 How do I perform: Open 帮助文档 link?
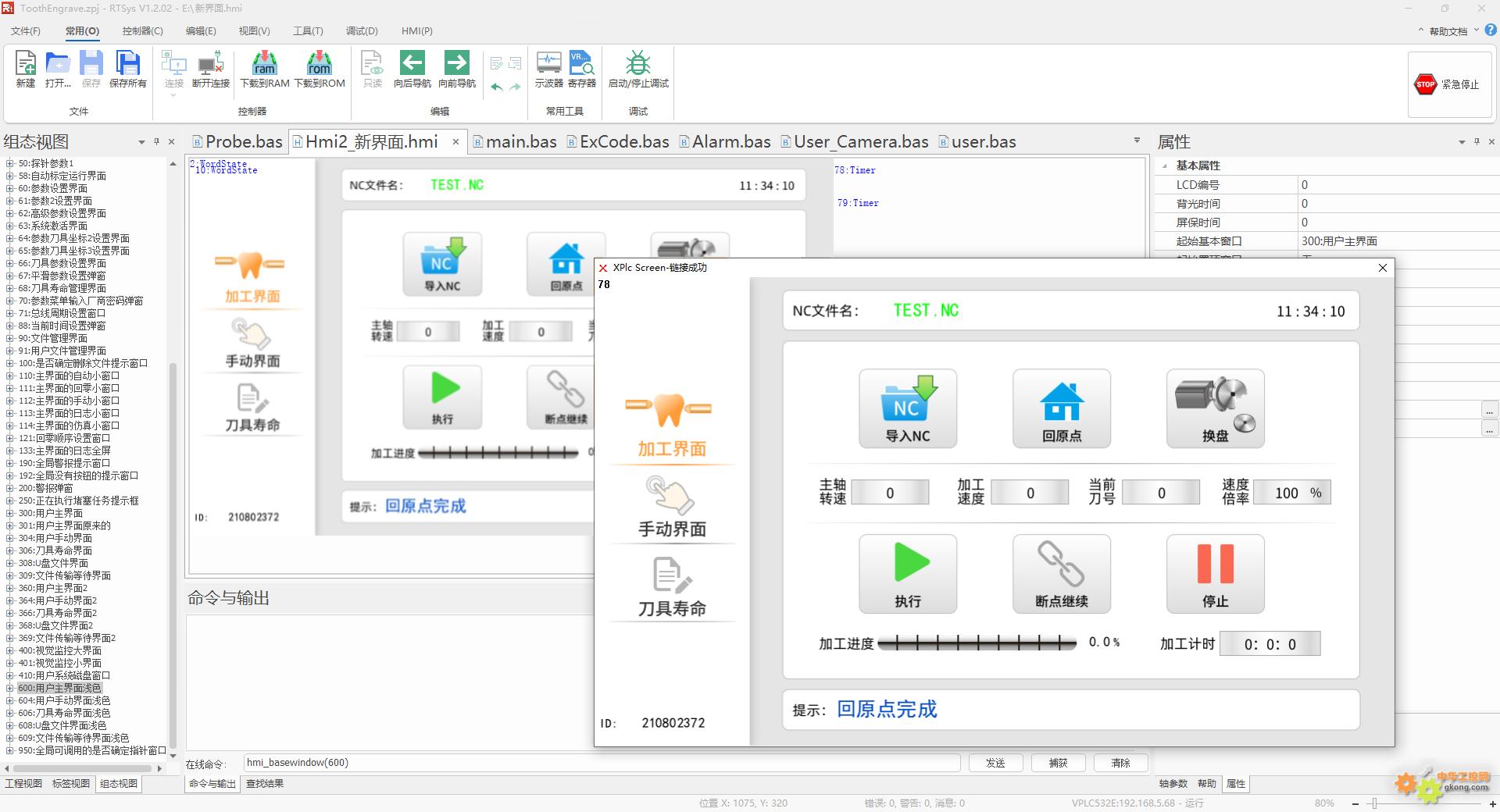[1448, 31]
